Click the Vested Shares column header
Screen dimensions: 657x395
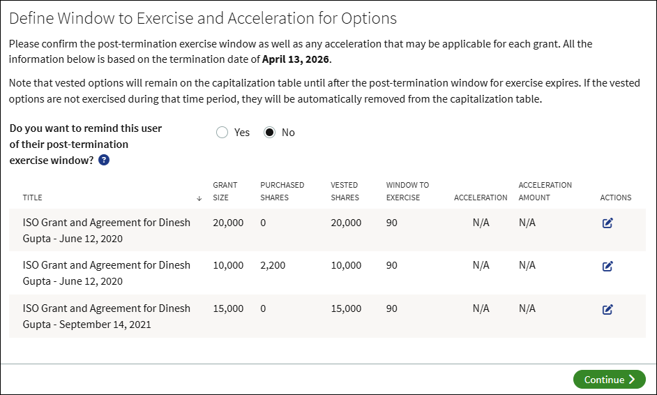click(x=345, y=191)
